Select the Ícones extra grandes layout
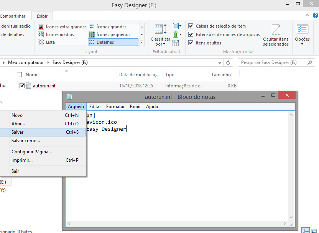Screen dimensions: 319x233 point(62,27)
